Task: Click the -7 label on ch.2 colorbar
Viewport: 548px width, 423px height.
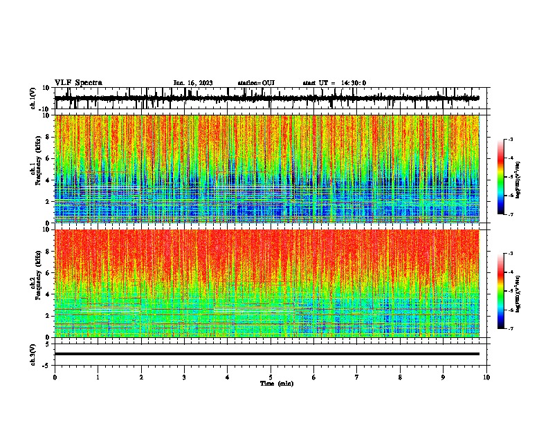Action: pyautogui.click(x=510, y=328)
